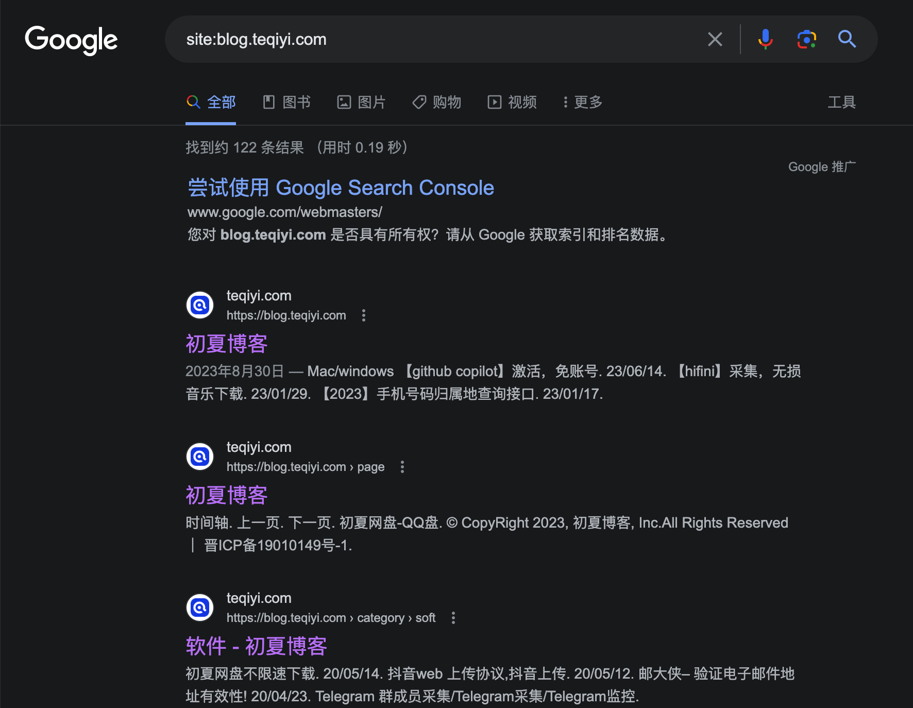This screenshot has width=913, height=708.
Task: Switch to the 图书 tab
Action: pyautogui.click(x=286, y=102)
